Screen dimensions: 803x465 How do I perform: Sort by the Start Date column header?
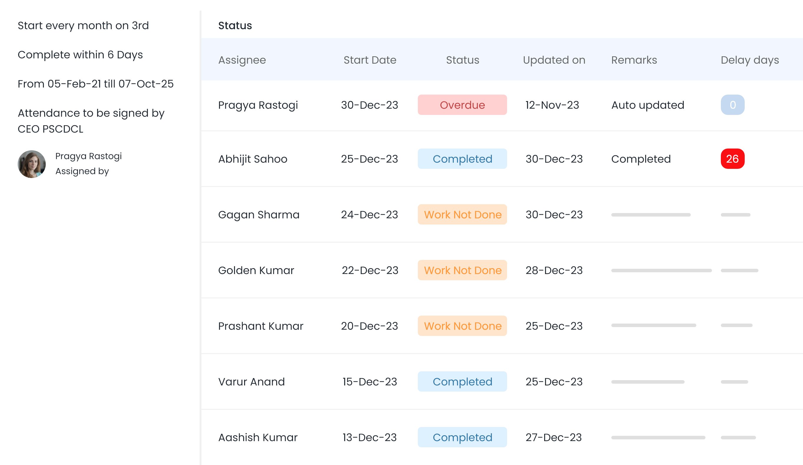click(370, 60)
